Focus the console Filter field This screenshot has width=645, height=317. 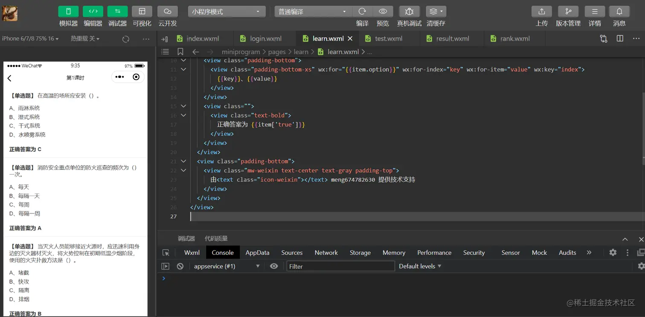coord(340,266)
